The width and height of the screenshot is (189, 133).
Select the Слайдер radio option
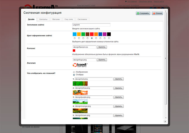point(74,75)
